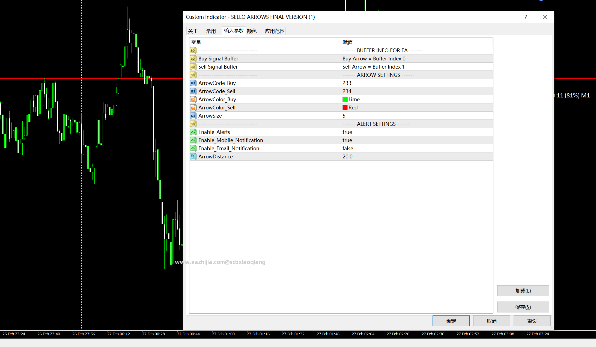Click the double icon beside ArrowDistance
596x347 pixels.
pos(193,156)
